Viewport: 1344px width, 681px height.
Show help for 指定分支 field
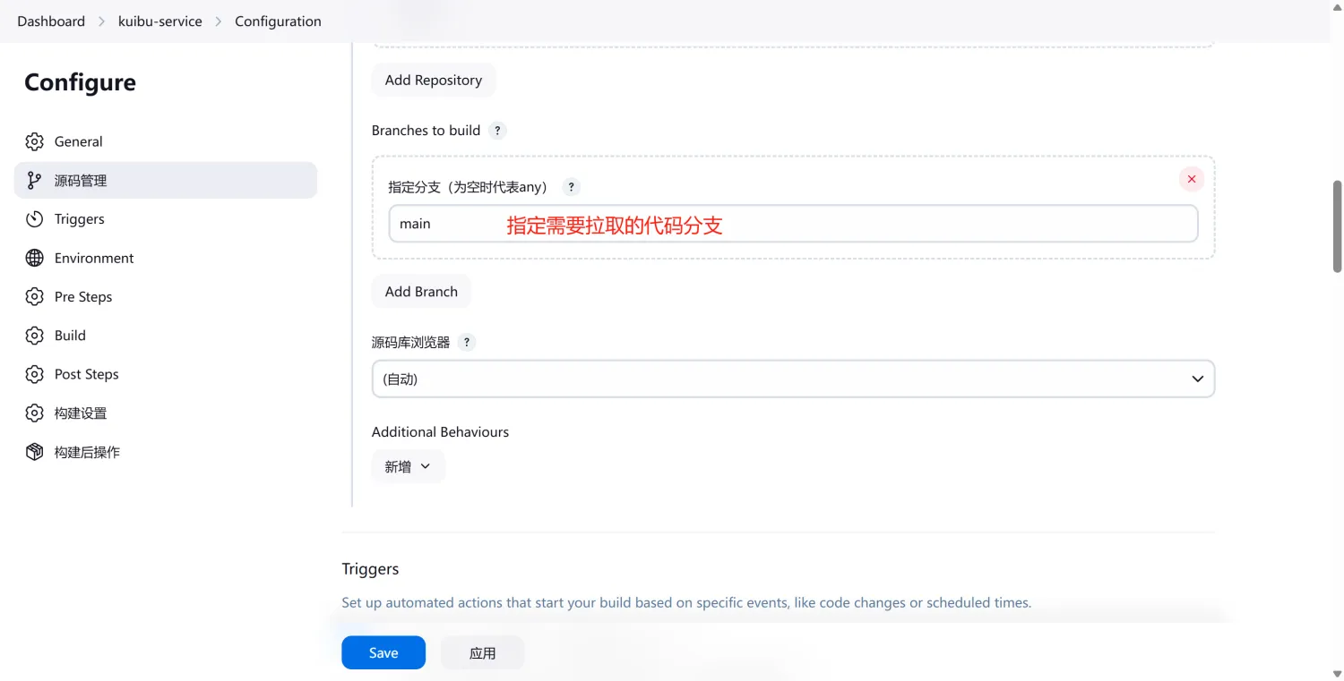click(x=571, y=187)
